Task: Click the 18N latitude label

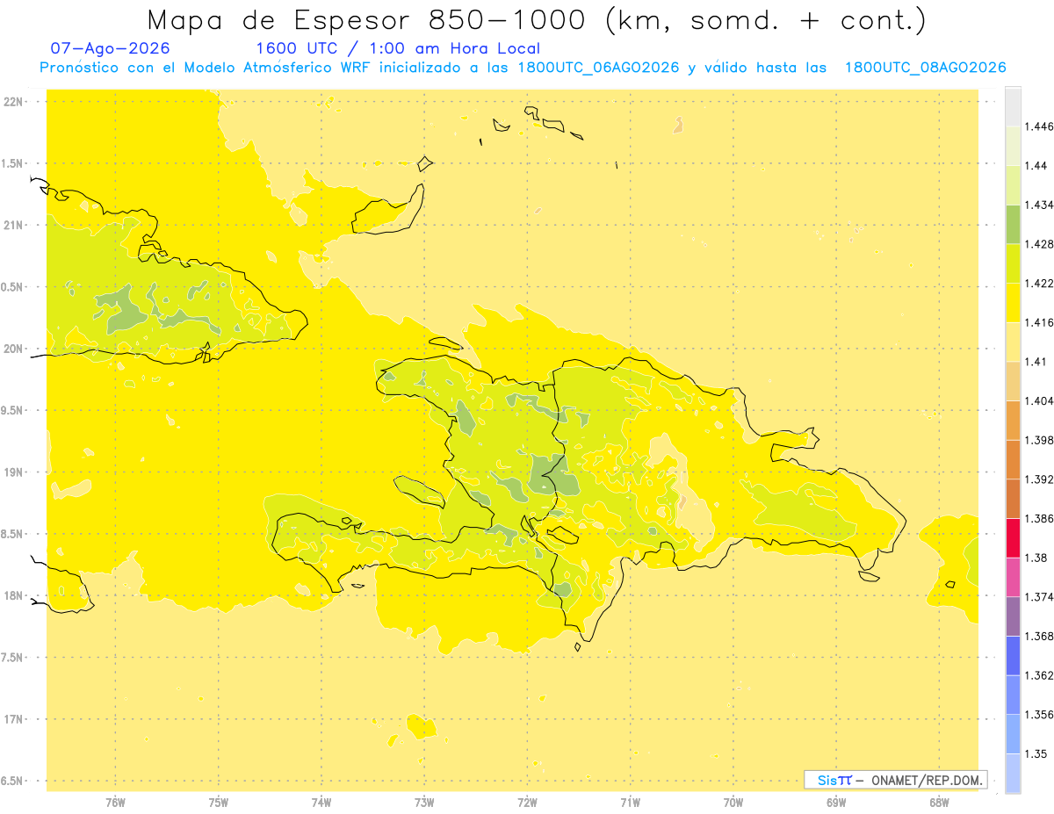Action: point(14,595)
